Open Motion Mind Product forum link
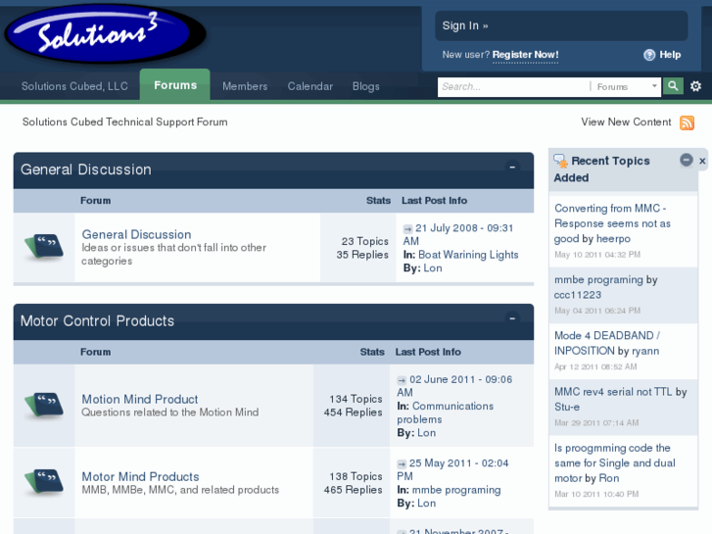 pos(140,399)
